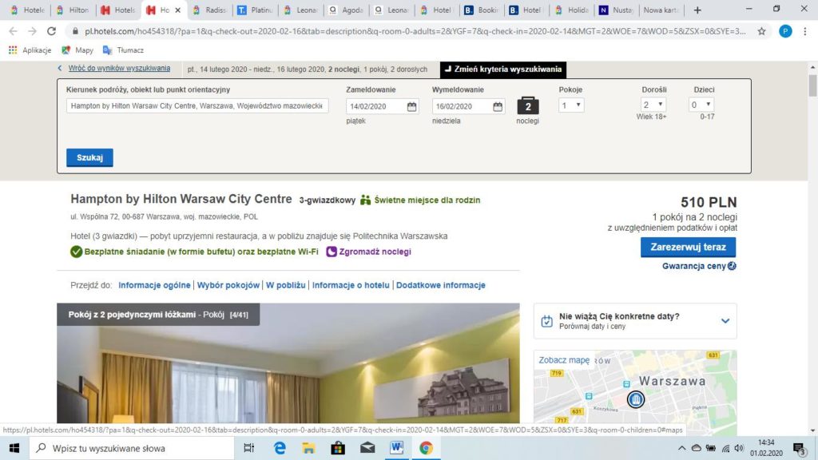Bookmark this page with star icon
Screen dimensions: 818x460
(x=761, y=31)
